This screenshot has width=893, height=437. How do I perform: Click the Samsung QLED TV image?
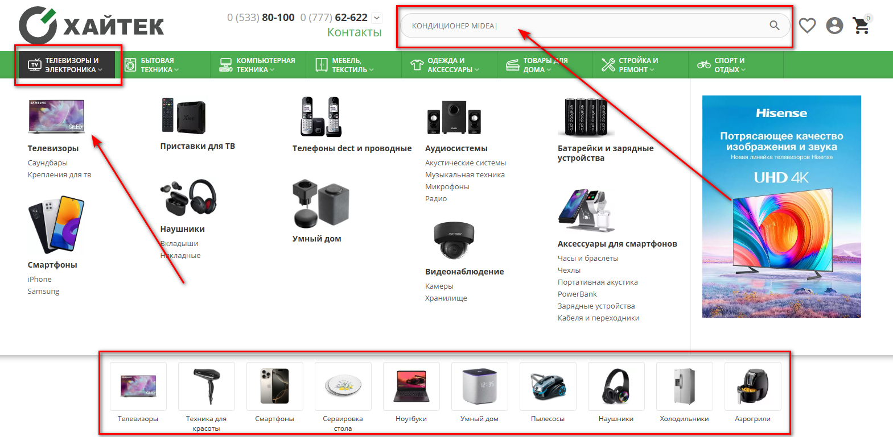click(56, 116)
